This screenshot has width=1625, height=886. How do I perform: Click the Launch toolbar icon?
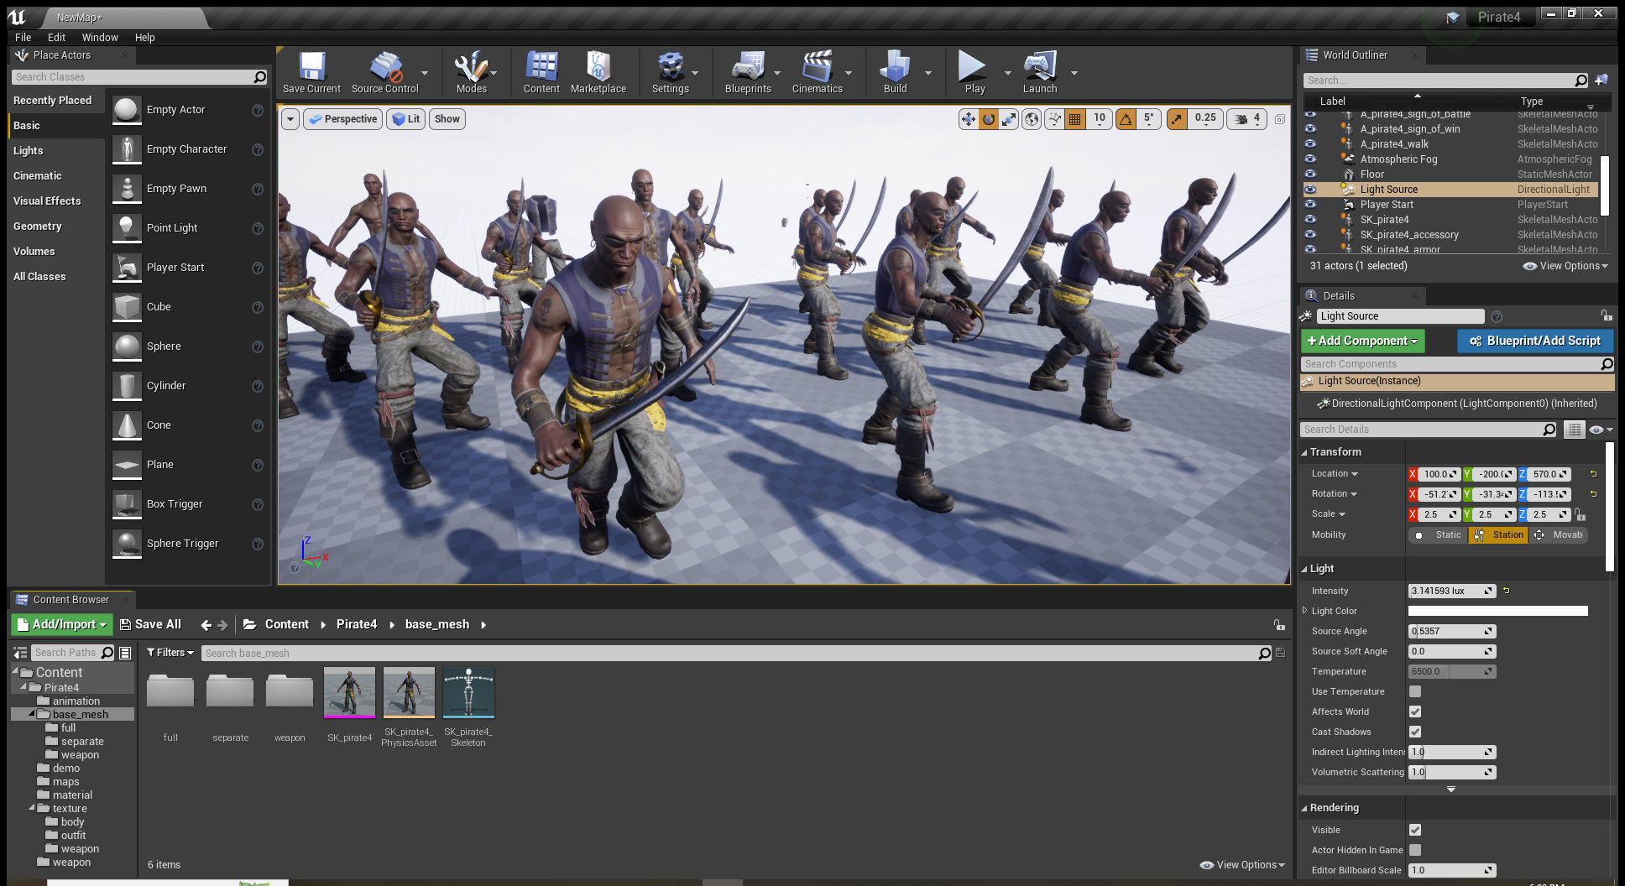[1040, 72]
